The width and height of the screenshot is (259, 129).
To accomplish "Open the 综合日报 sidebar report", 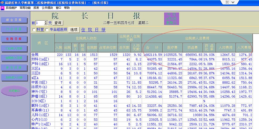I will [x=14, y=20].
